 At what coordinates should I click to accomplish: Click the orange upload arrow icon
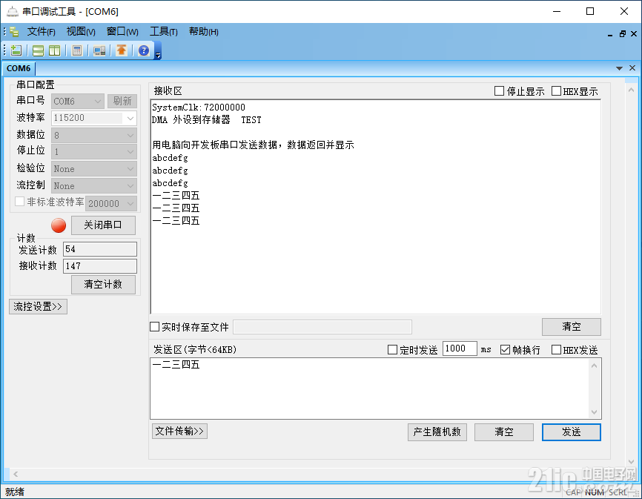tap(121, 50)
